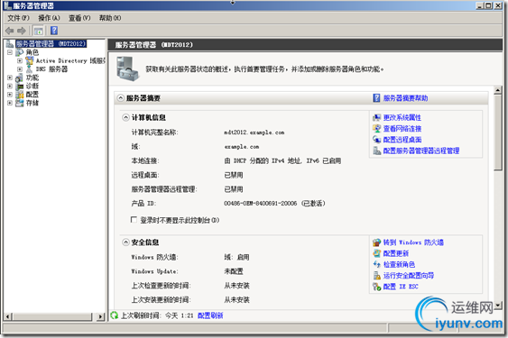This screenshot has width=508, height=338.
Task: Click the 存储 node icon
Action: (x=20, y=103)
